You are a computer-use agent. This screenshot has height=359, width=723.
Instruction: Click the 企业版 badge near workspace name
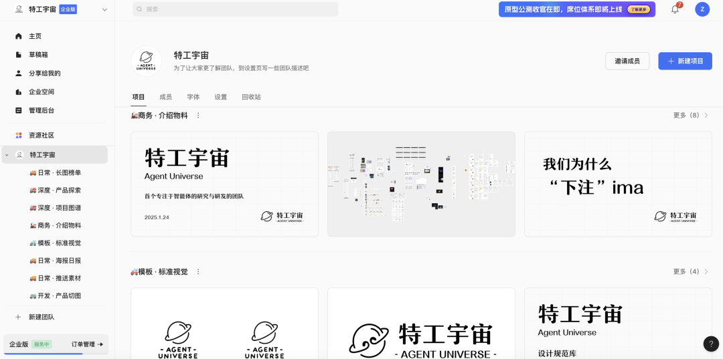(x=68, y=9)
